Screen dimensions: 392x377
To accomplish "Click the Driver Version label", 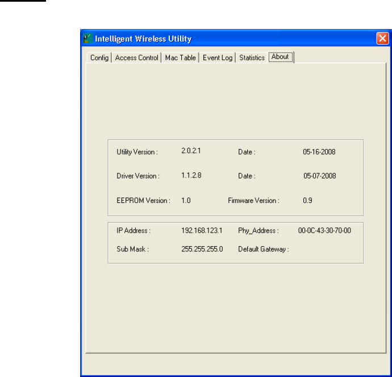I will [138, 176].
